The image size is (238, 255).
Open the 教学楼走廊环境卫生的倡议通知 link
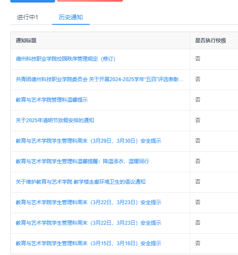(x=80, y=182)
